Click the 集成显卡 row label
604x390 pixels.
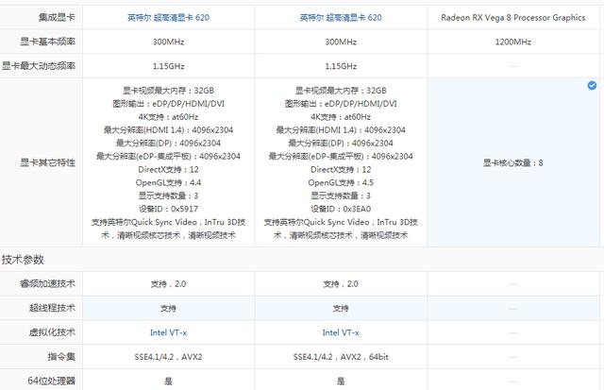point(57,17)
